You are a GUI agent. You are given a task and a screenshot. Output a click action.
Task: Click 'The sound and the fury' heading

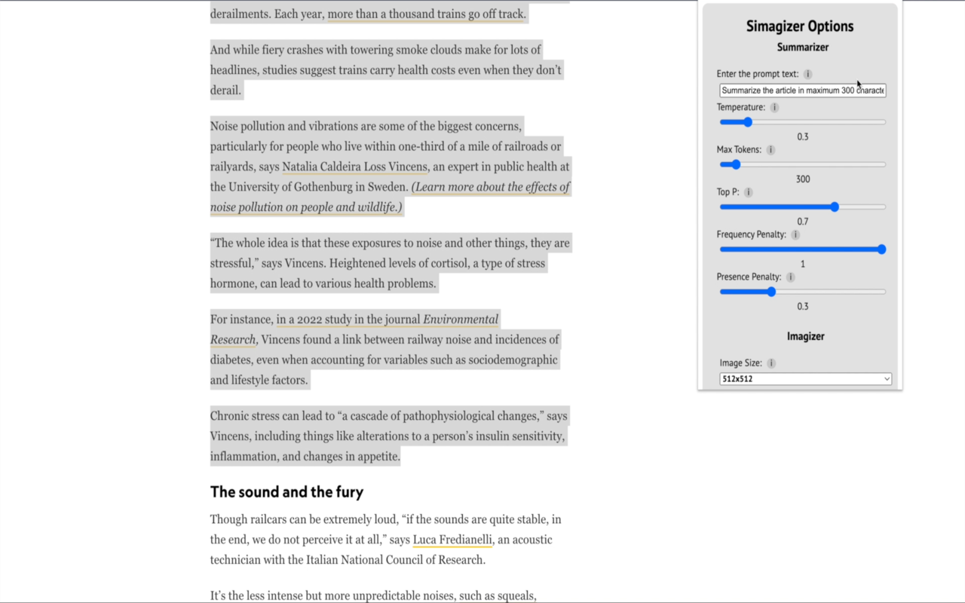(x=286, y=492)
